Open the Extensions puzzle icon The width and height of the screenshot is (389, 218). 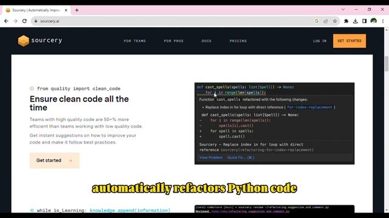coord(346,21)
